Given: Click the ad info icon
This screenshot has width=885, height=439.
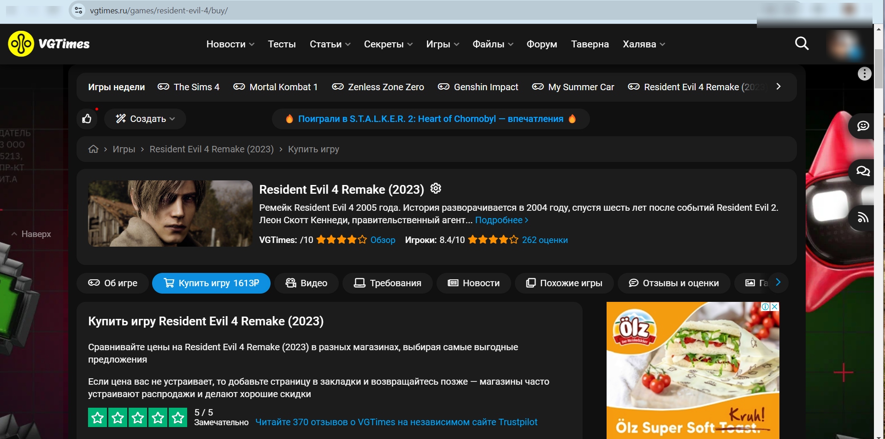Looking at the screenshot, I should point(765,306).
